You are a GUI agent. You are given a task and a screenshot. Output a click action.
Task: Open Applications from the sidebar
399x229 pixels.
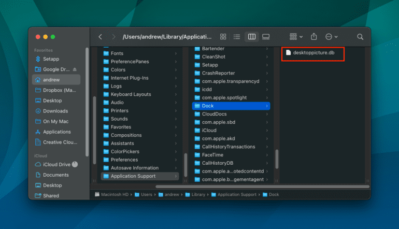click(56, 132)
